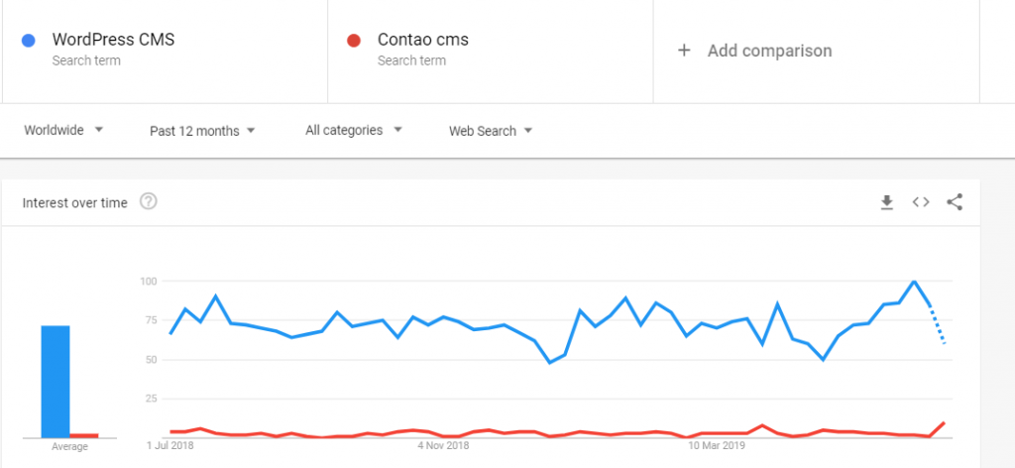Share the Interest over time chart
This screenshot has width=1015, height=468.
tap(955, 202)
